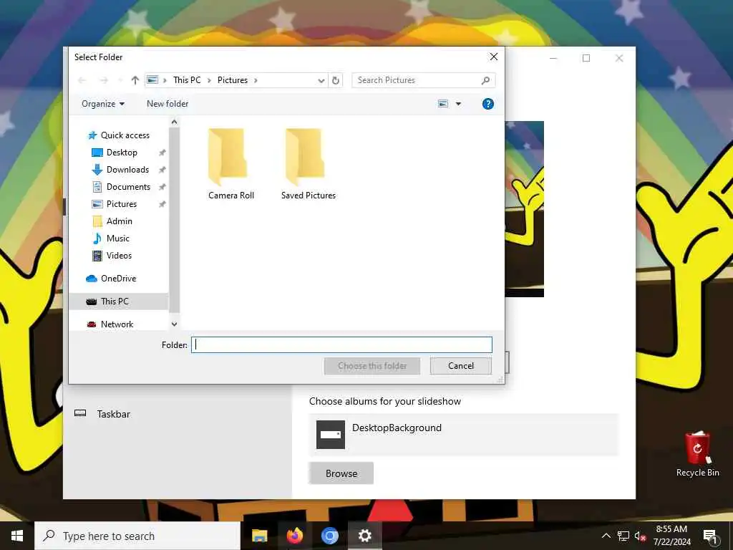Viewport: 733px width, 550px height.
Task: Click the Search Pictures box
Action: click(424, 80)
